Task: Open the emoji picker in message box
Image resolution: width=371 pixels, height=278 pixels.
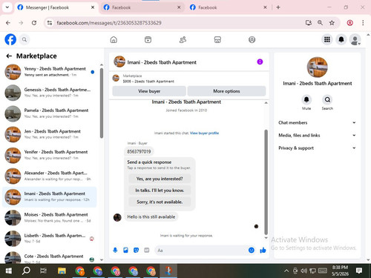Action: pos(252,251)
